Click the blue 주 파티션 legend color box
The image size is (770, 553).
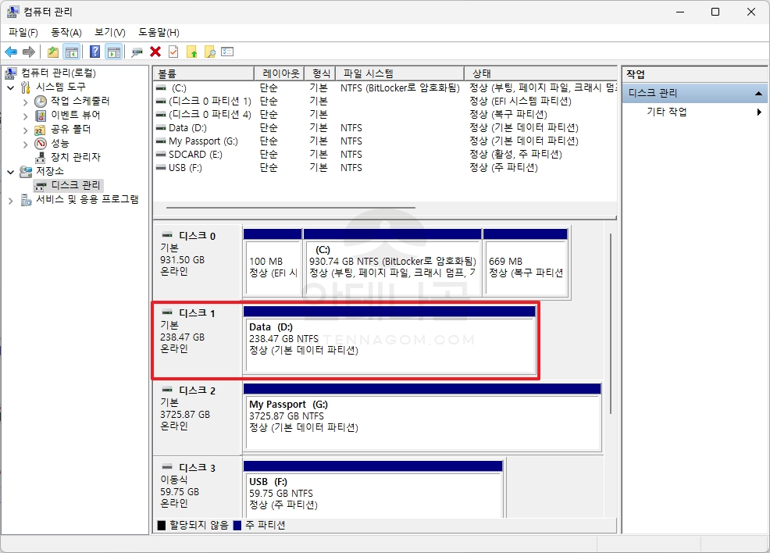pyautogui.click(x=237, y=526)
